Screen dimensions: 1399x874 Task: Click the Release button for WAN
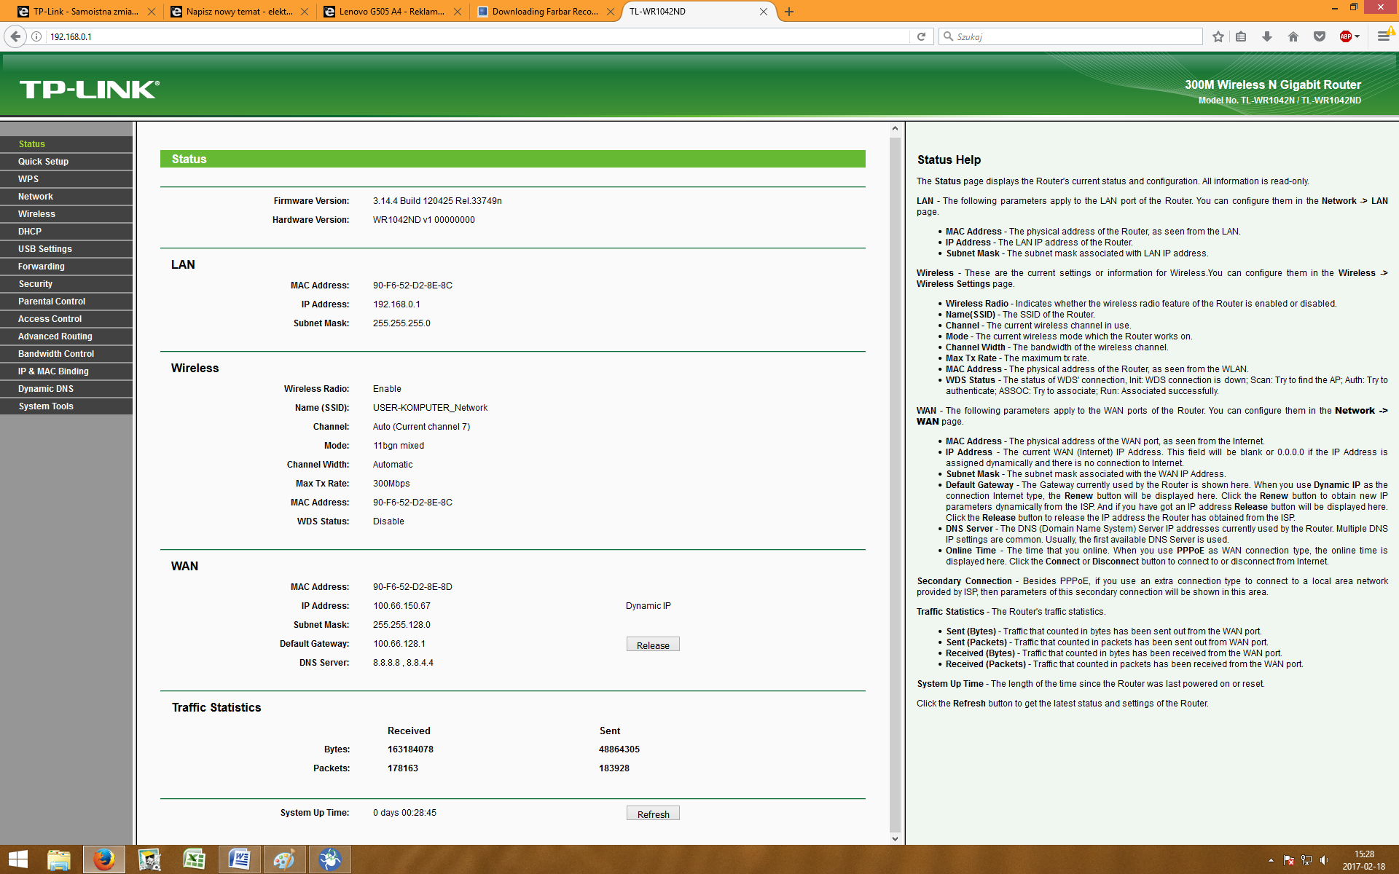point(653,645)
